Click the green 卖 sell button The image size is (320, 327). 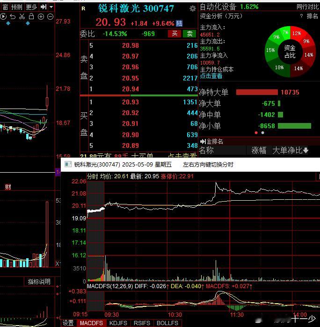pos(189,33)
